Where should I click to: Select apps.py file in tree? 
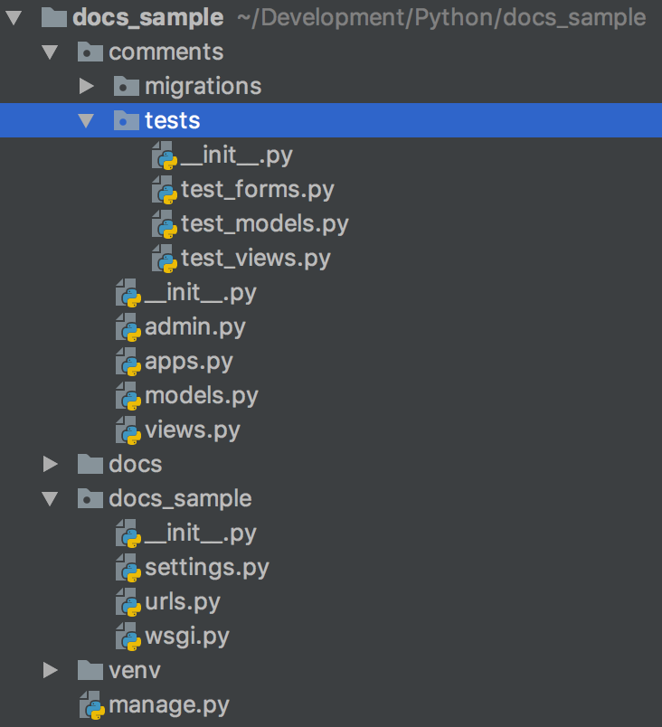pos(189,362)
